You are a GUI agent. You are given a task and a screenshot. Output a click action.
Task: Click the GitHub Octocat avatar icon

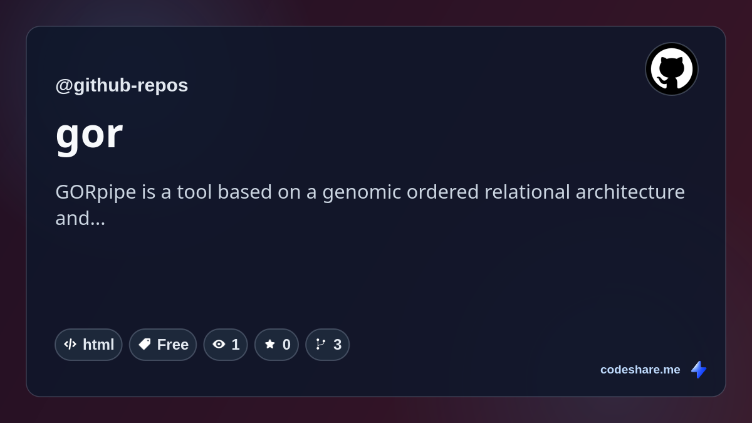(x=672, y=69)
